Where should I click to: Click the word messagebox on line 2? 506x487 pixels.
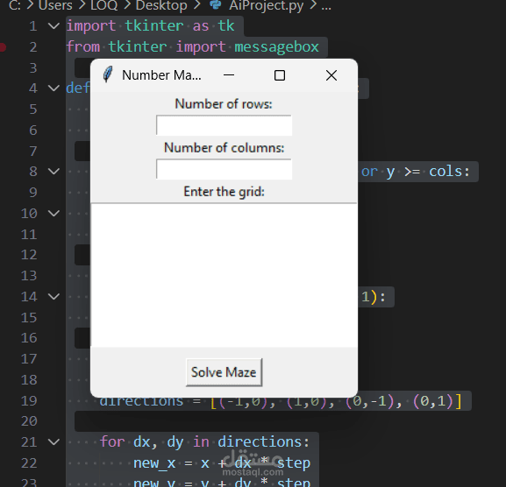(276, 47)
